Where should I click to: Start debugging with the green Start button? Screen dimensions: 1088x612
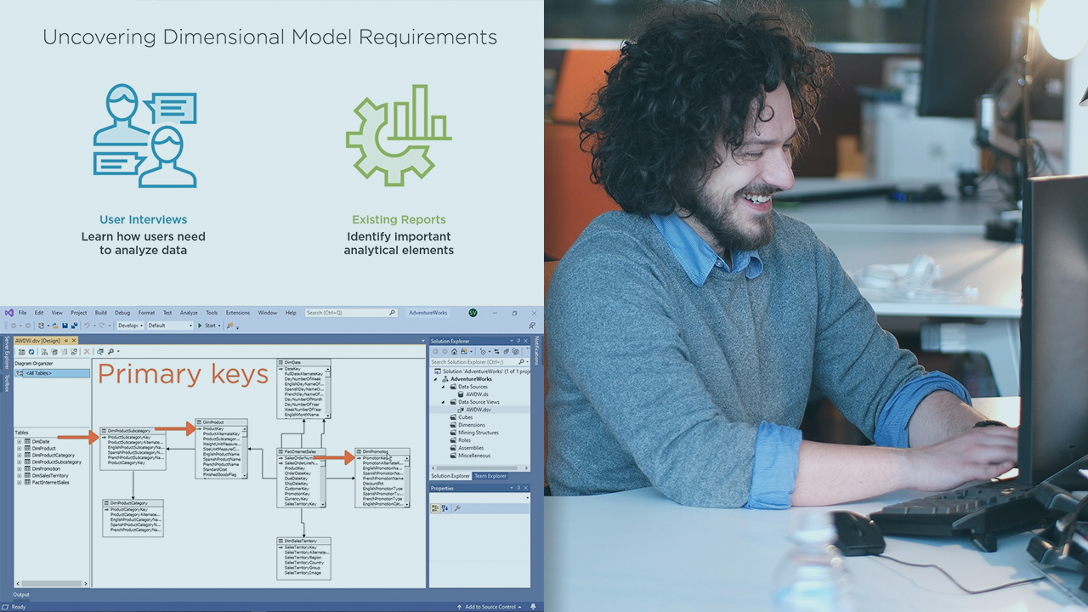[x=204, y=325]
